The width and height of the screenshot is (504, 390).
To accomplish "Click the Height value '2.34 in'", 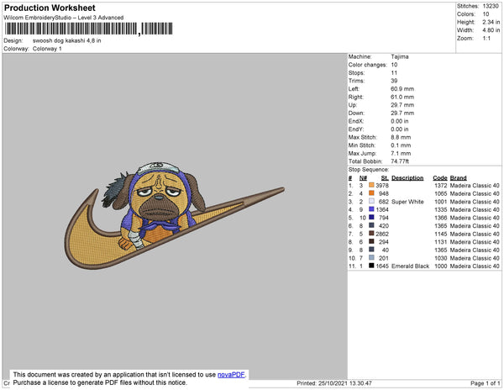I will 491,22.
